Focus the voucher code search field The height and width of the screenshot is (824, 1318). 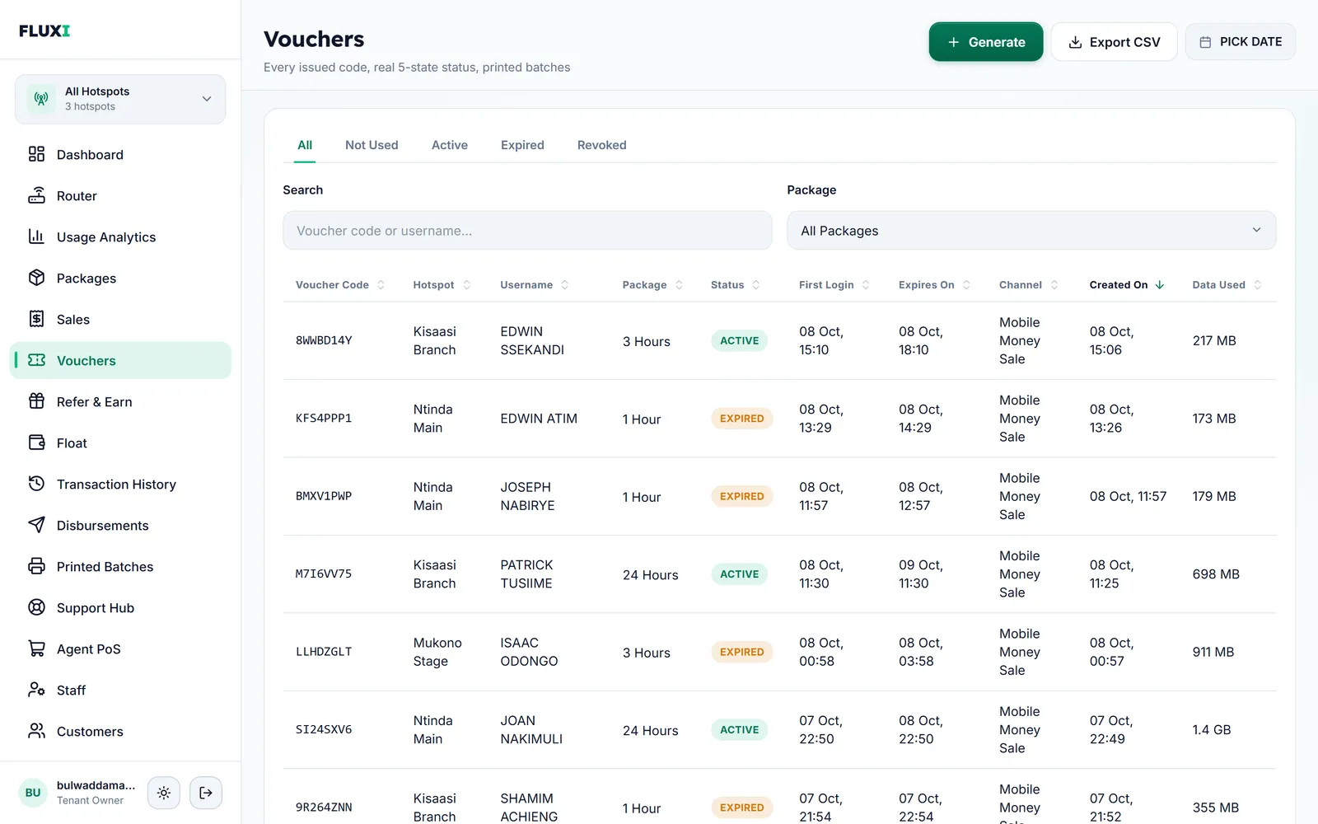click(x=527, y=231)
